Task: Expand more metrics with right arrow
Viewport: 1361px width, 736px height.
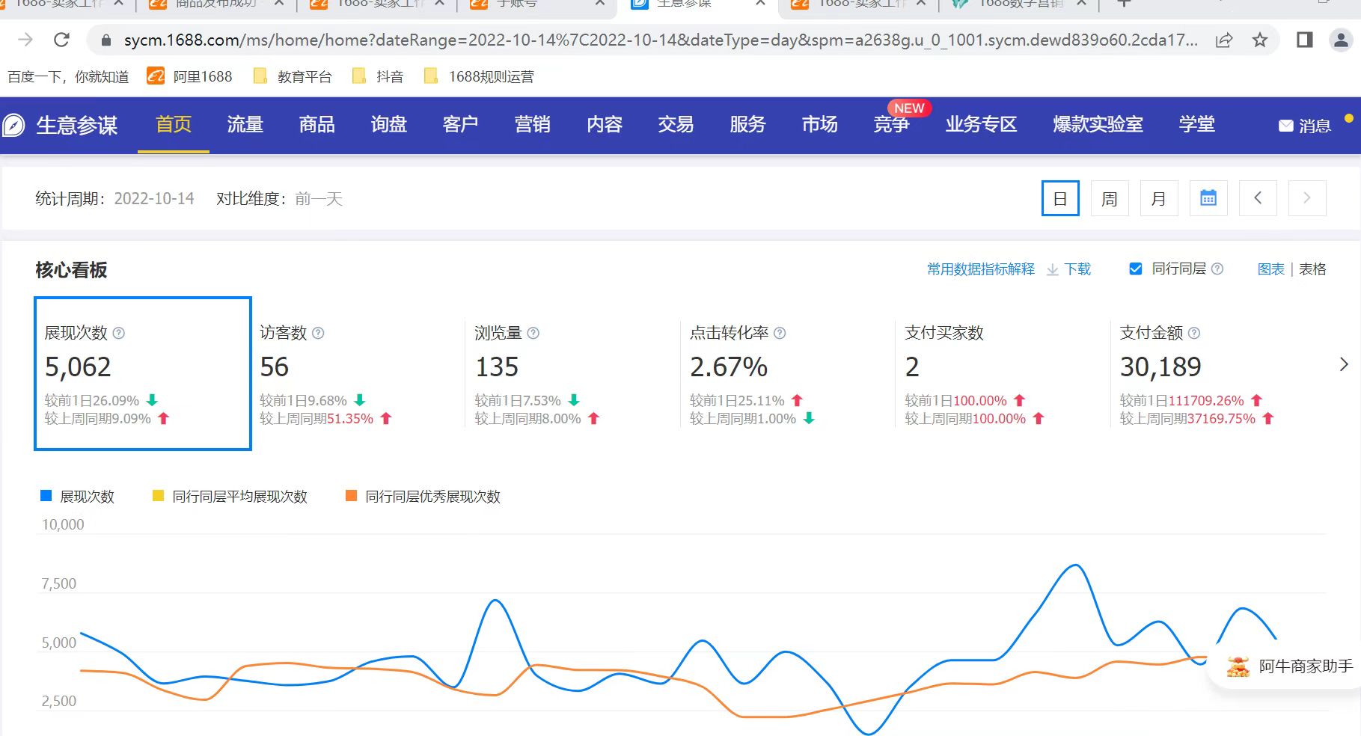Action: pyautogui.click(x=1343, y=364)
